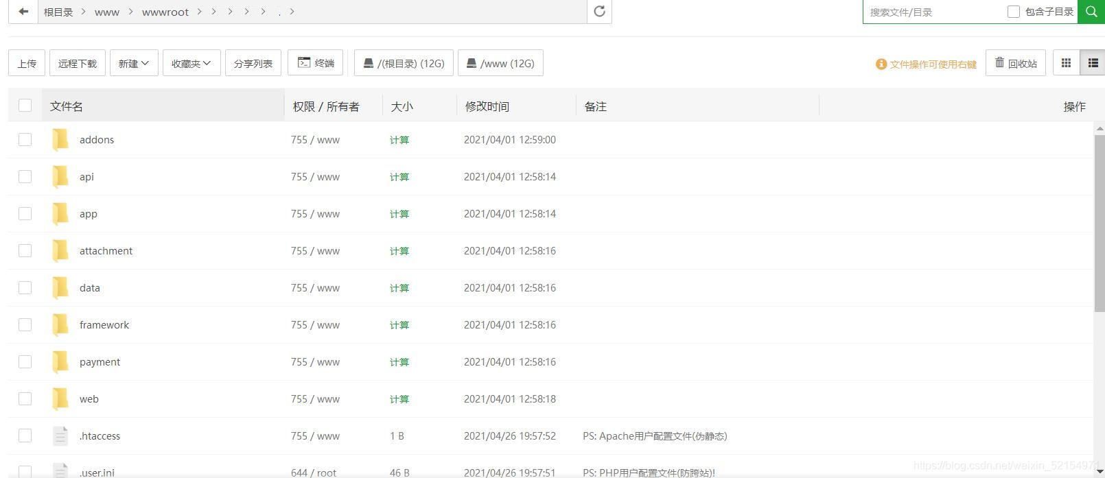This screenshot has width=1105, height=478.
Task: Expand the 收藏夹 favorites dropdown
Action: [191, 63]
